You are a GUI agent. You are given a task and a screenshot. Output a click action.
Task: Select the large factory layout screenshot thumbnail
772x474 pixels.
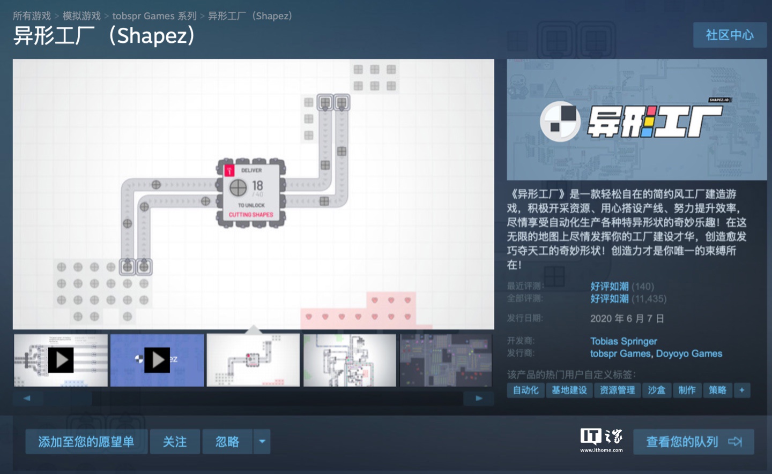click(350, 360)
